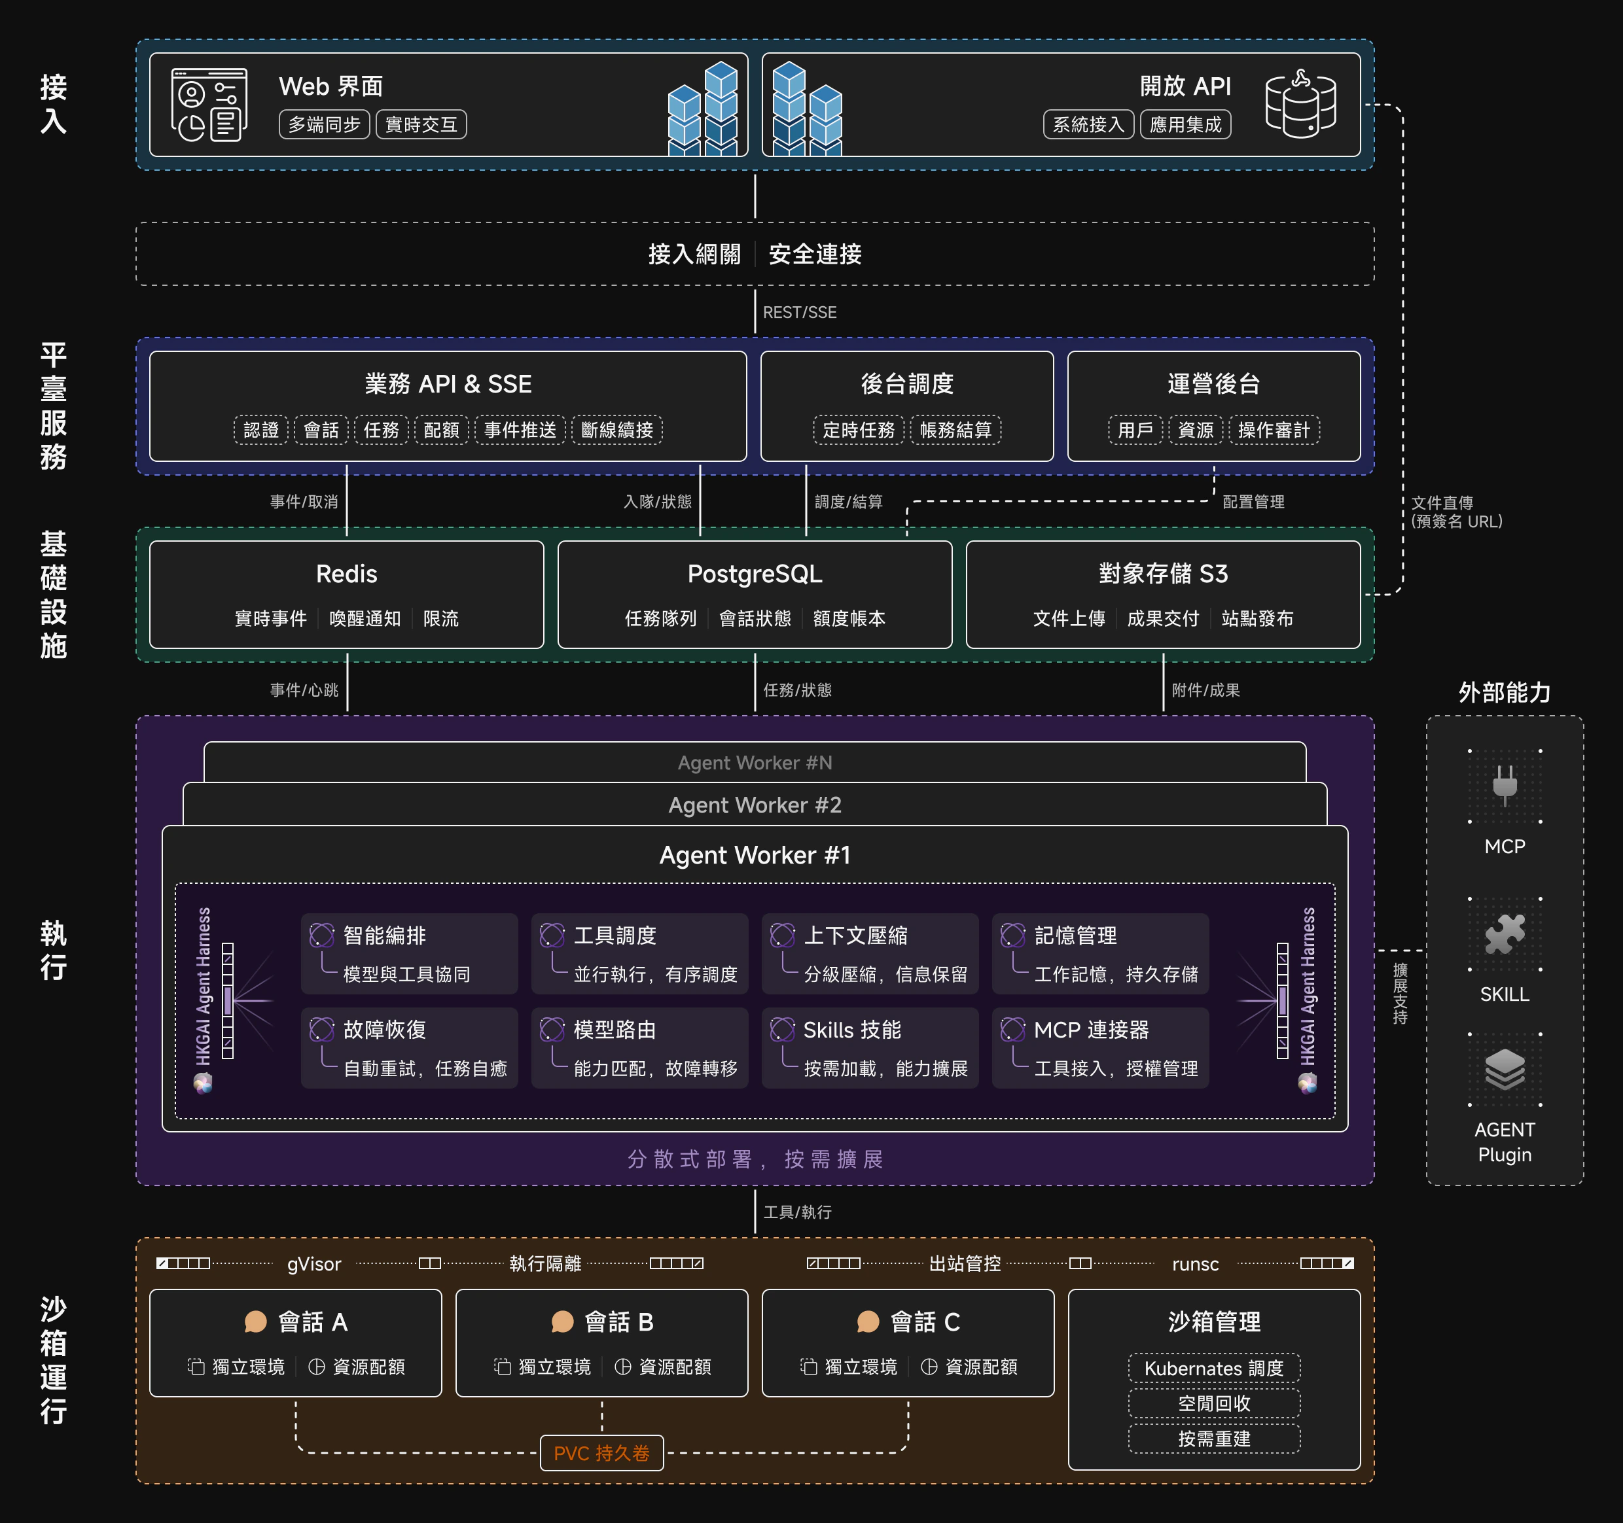Click the Agent Worker #2 header
The width and height of the screenshot is (1623, 1523).
point(755,805)
